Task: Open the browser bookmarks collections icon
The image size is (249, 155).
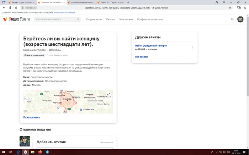Action: click(x=217, y=2)
